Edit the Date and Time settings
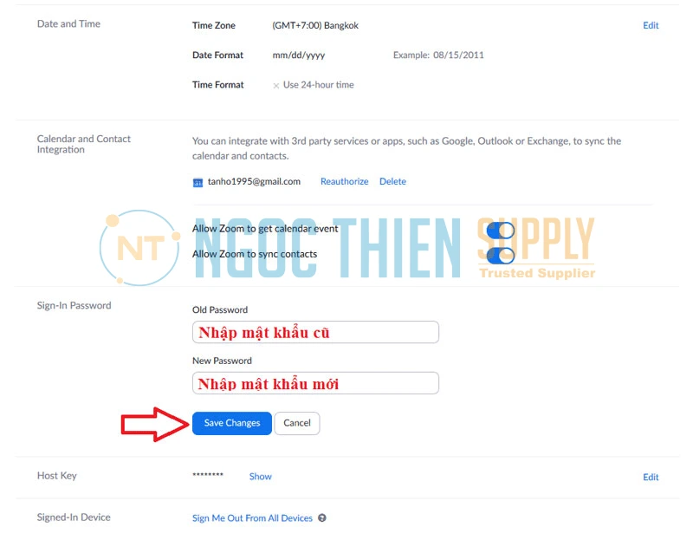The image size is (693, 540). point(651,26)
